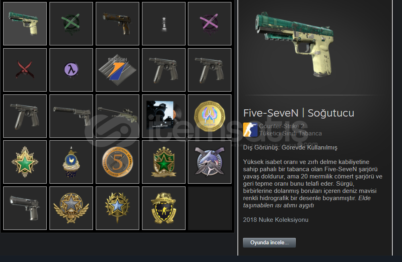Click the large Five-SeveN preview image
The image size is (402, 262).
(x=295, y=44)
